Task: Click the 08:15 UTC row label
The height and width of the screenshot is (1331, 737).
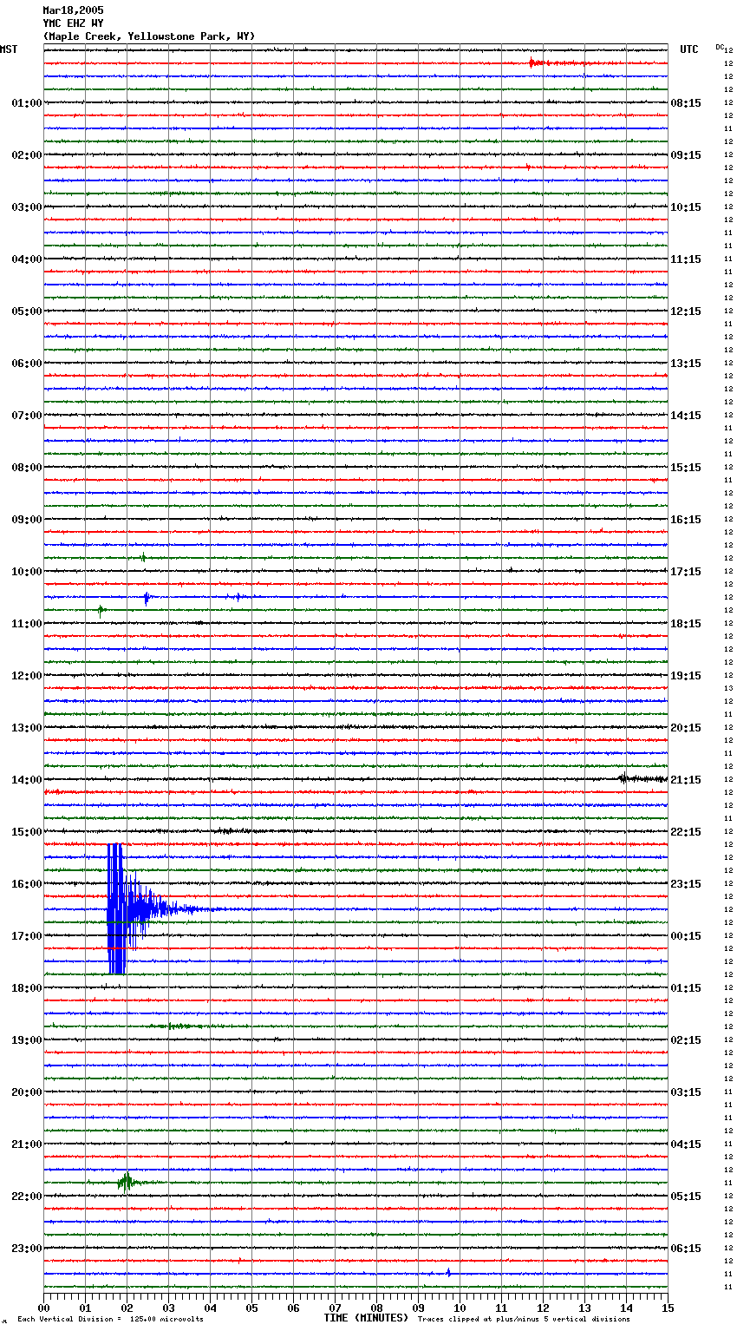Action: tap(686, 103)
